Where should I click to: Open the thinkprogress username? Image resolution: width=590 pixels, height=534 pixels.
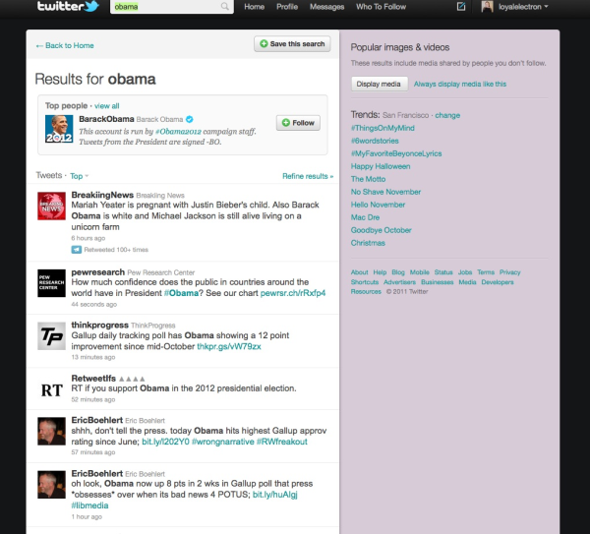99,326
